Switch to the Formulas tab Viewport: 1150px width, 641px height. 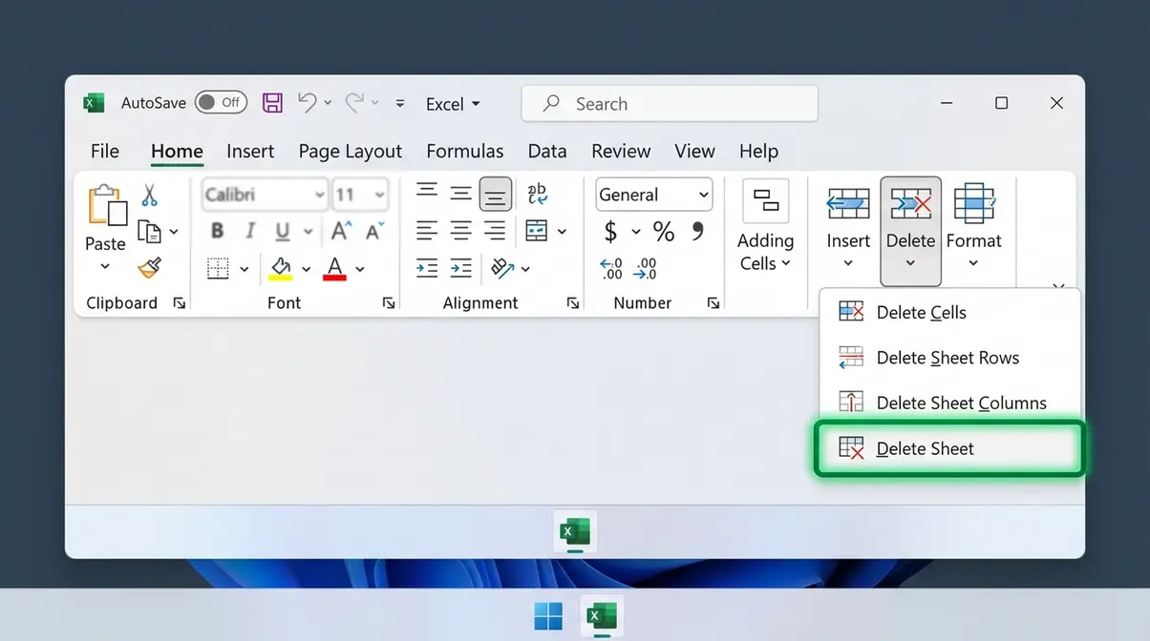(x=464, y=151)
